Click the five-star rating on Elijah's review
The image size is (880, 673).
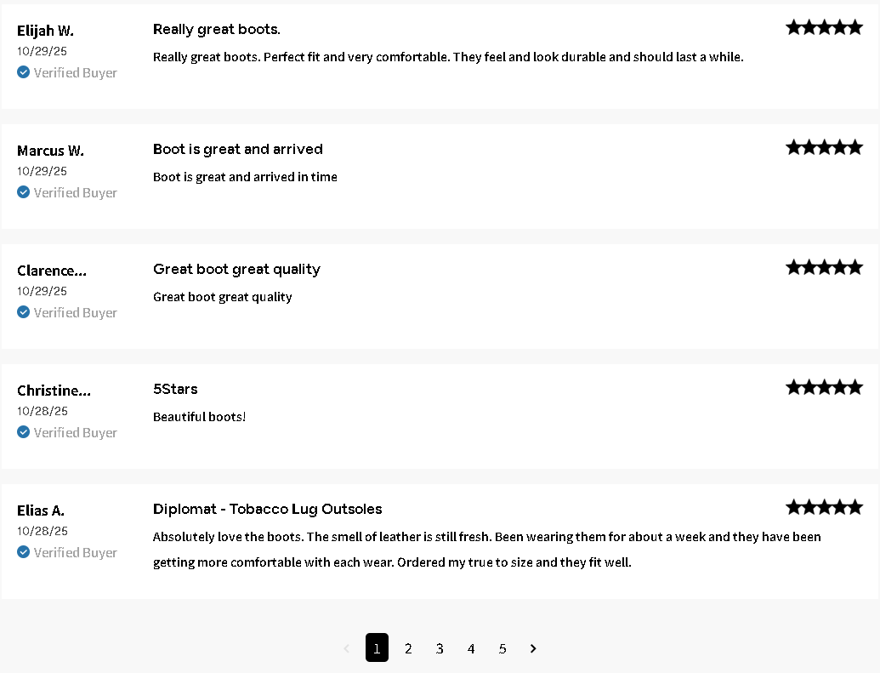tap(824, 27)
